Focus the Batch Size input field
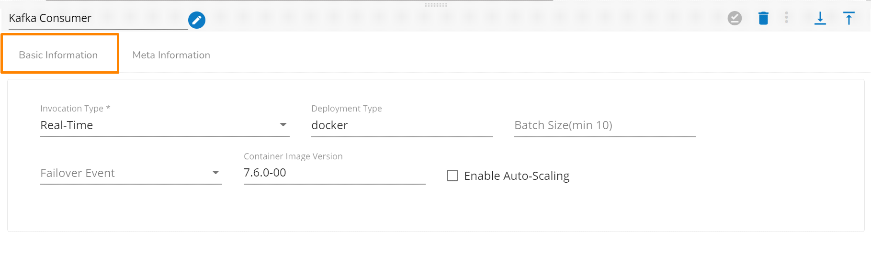The width and height of the screenshot is (871, 254). pyautogui.click(x=604, y=125)
